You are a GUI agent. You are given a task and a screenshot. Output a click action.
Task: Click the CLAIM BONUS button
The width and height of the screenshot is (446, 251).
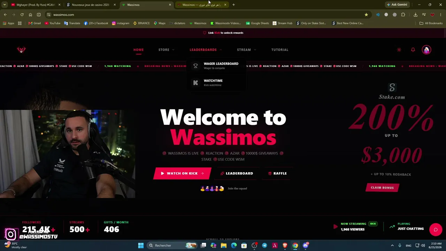point(382,188)
